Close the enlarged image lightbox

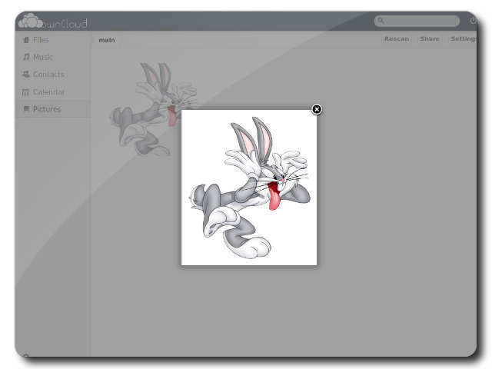pyautogui.click(x=317, y=109)
